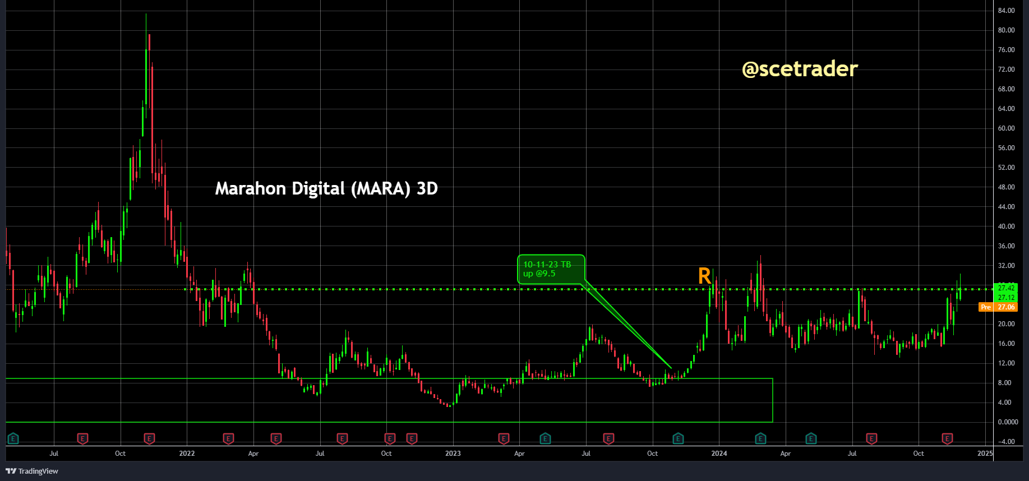Click the 40.00 price axis label
This screenshot has width=1029, height=481.
1006,226
